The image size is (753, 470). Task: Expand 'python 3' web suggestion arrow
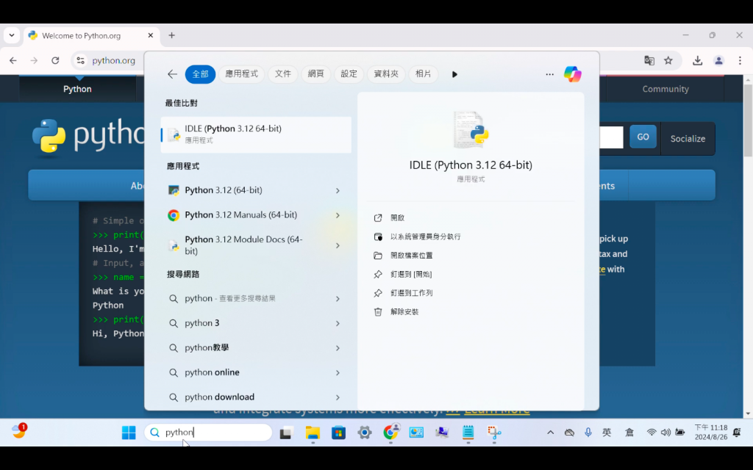pyautogui.click(x=338, y=323)
